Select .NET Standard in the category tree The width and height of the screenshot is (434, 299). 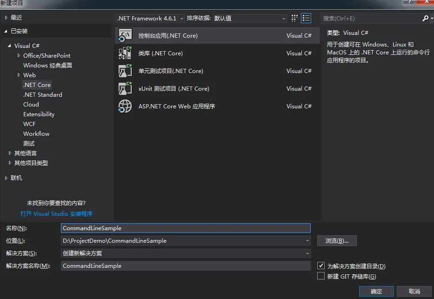click(x=42, y=95)
